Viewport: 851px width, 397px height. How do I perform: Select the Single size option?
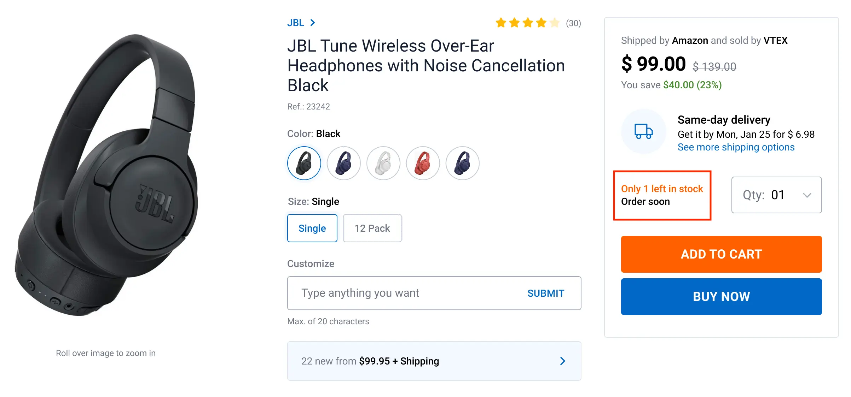coord(312,228)
